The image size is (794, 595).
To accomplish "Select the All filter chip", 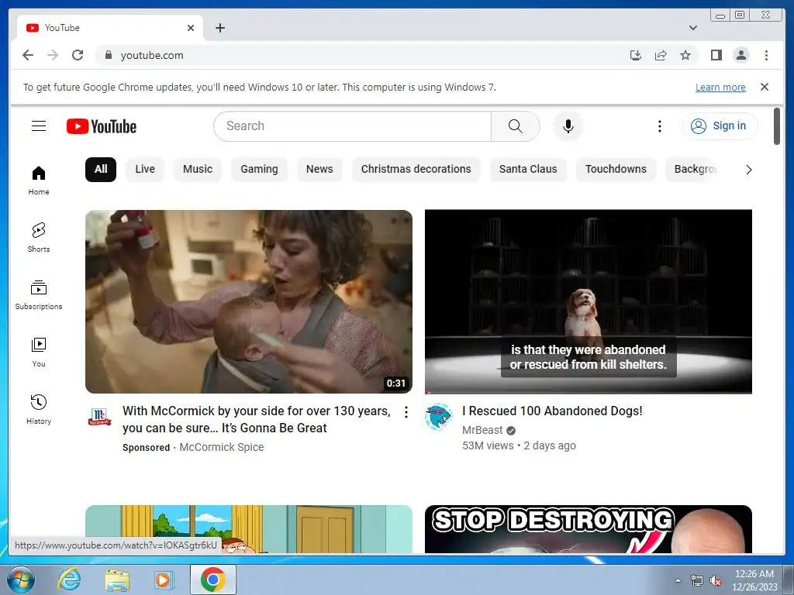I will (101, 169).
